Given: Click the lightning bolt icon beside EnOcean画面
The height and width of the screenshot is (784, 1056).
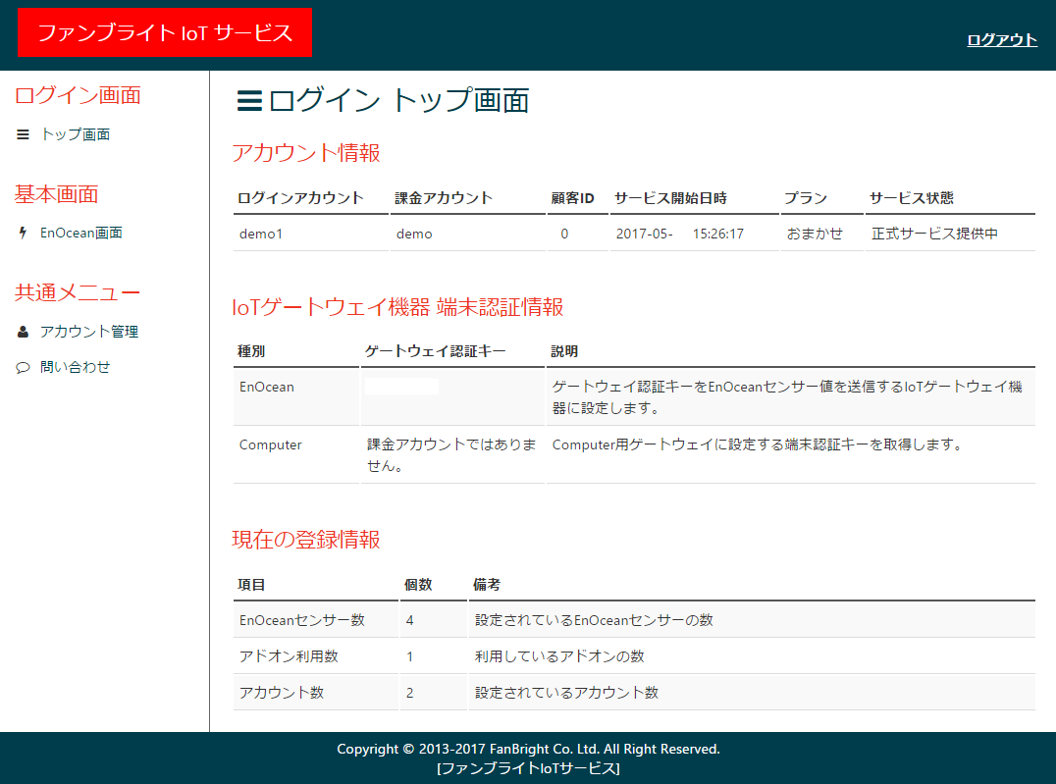Looking at the screenshot, I should [x=23, y=234].
